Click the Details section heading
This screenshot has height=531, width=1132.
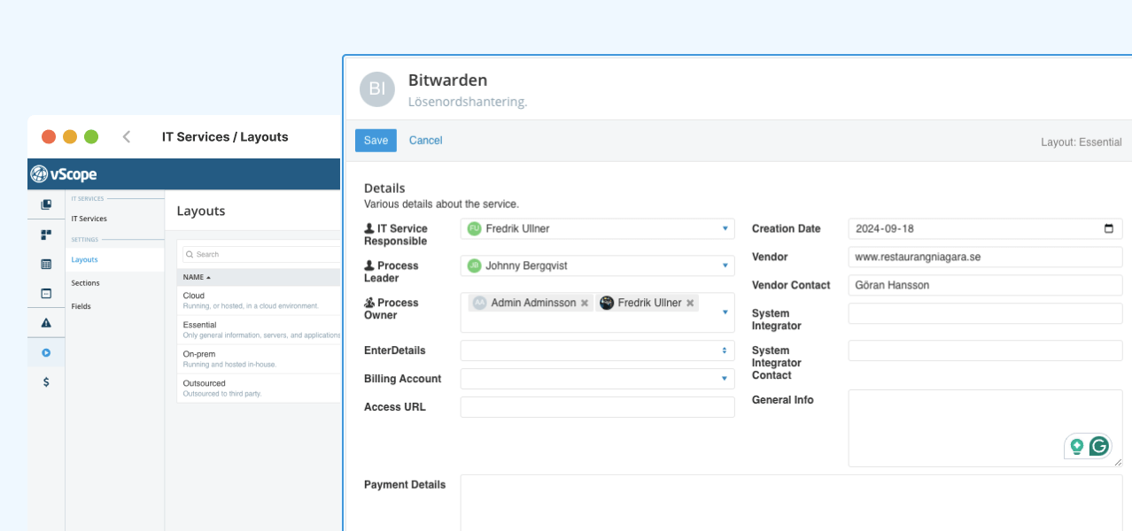[384, 189]
